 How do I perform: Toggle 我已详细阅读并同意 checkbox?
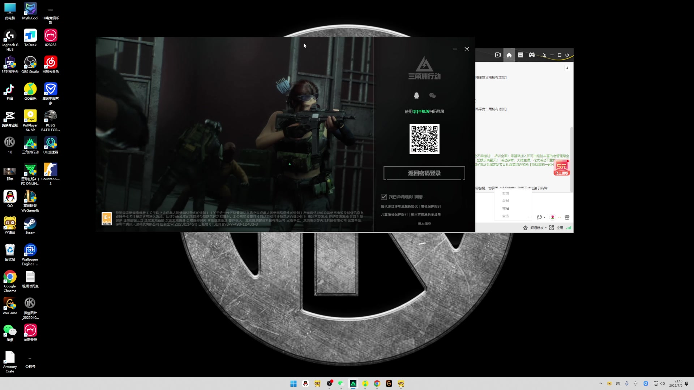click(384, 197)
